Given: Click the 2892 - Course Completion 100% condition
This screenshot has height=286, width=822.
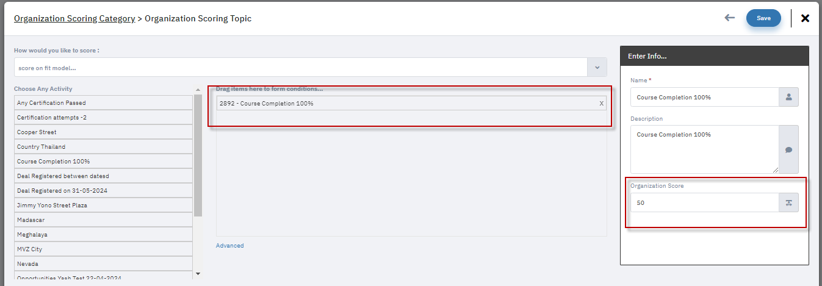Looking at the screenshot, I should coord(411,103).
